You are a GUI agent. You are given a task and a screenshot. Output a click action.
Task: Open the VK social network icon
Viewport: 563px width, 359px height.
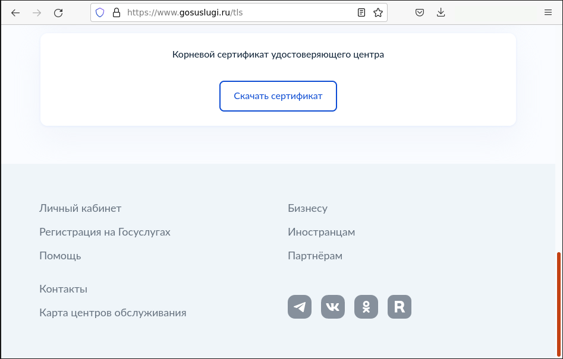[333, 307]
